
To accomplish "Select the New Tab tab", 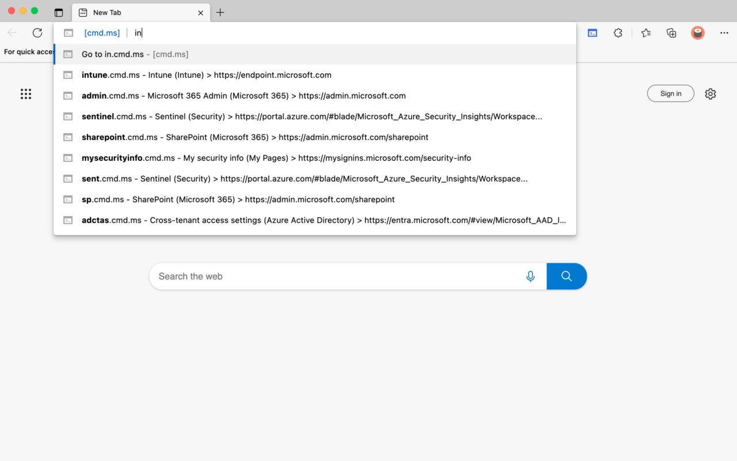I will tap(142, 12).
